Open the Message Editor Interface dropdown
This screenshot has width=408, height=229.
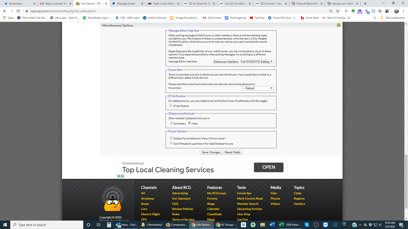pyautogui.click(x=243, y=61)
